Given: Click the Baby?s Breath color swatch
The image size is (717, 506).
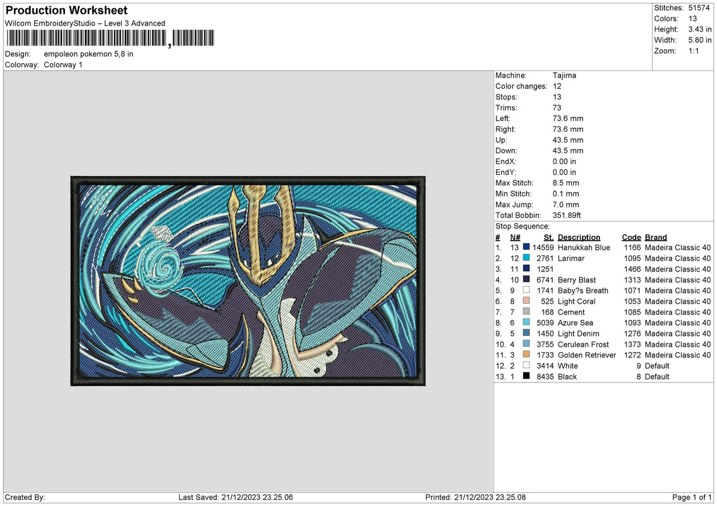Looking at the screenshot, I should pyautogui.click(x=526, y=291).
